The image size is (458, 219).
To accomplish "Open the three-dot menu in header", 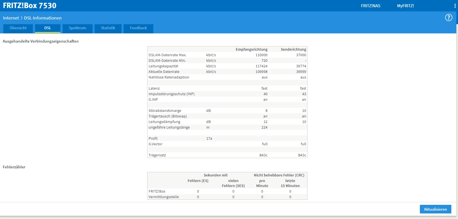I will pos(455,6).
